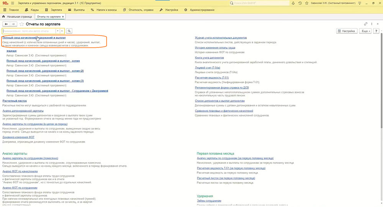
Task: Go back with the left arrow button
Action: click(x=6, y=24)
